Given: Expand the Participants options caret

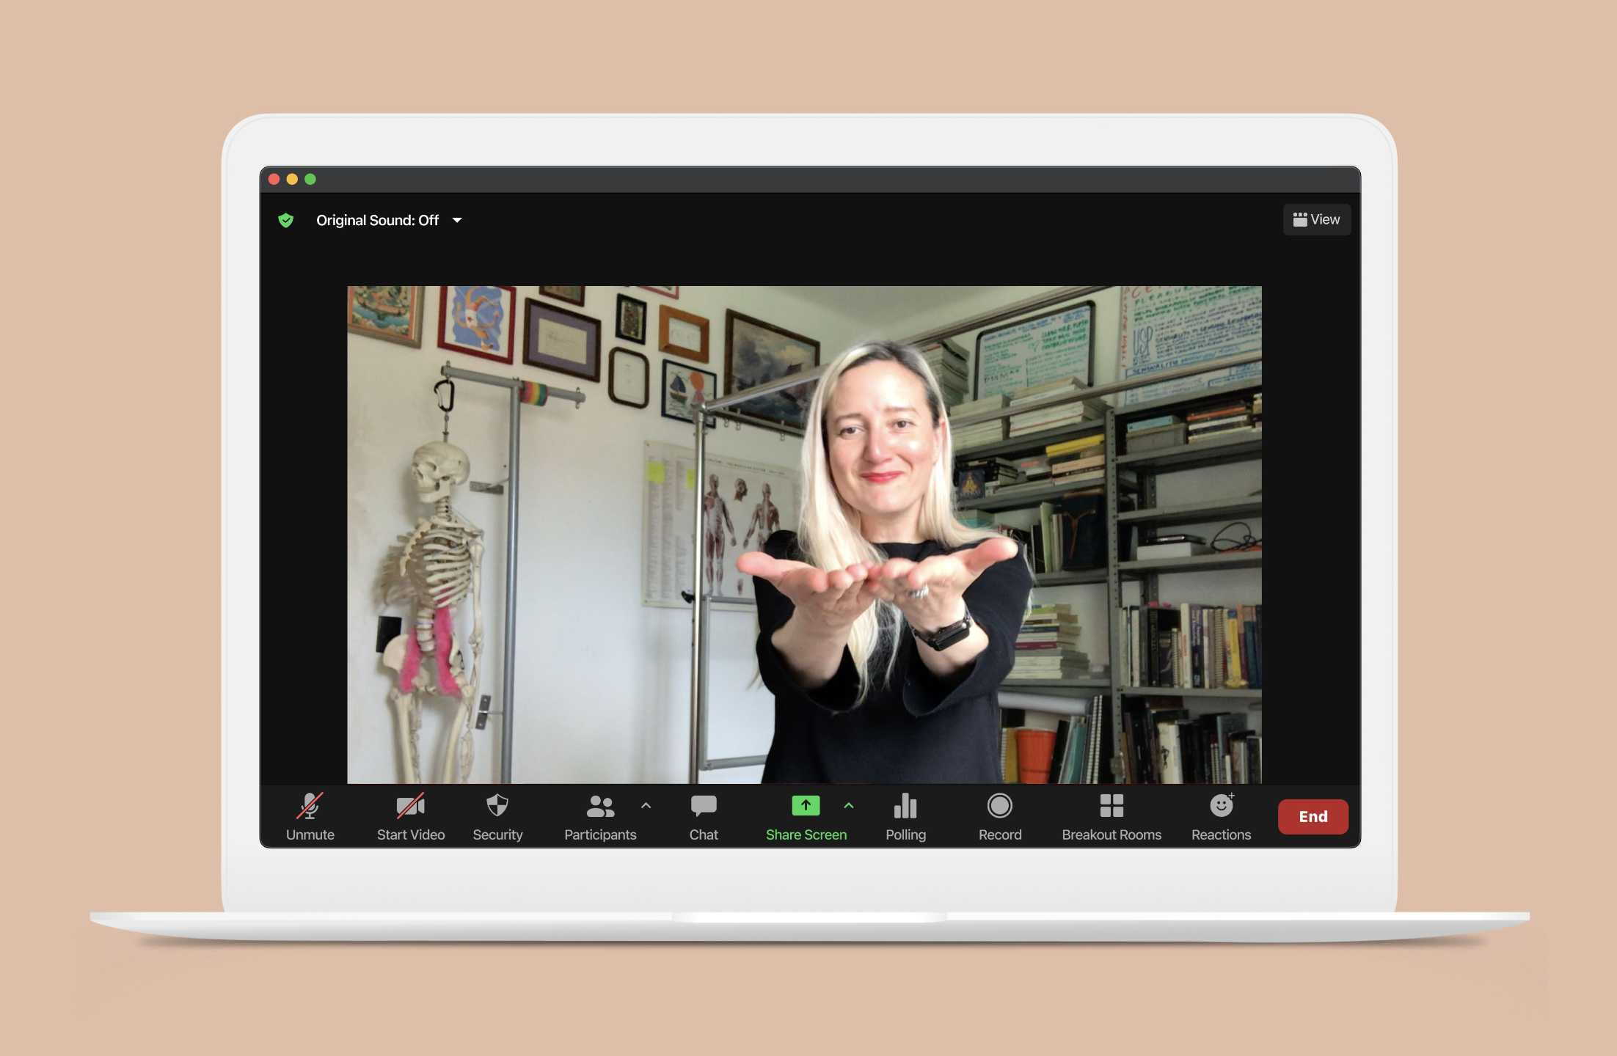Looking at the screenshot, I should pos(646,805).
